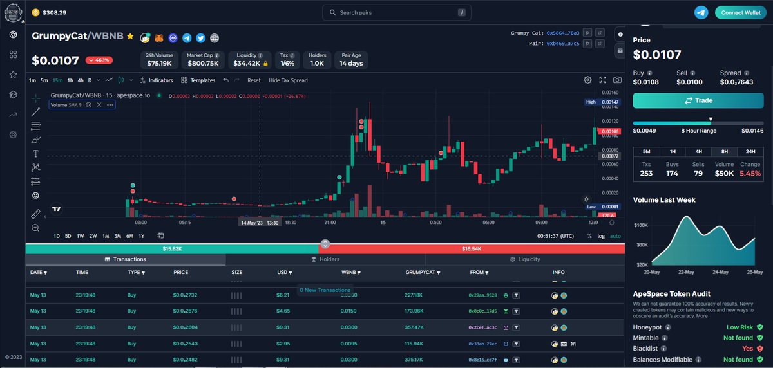
Task: Take chart snapshot with camera icon
Action: 617,80
